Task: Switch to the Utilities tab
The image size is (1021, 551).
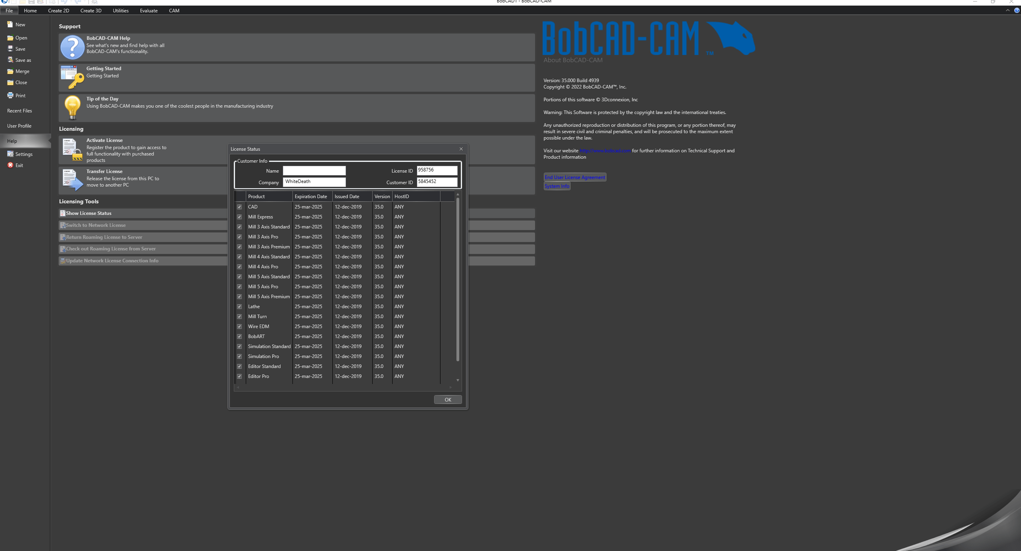Action: (120, 11)
